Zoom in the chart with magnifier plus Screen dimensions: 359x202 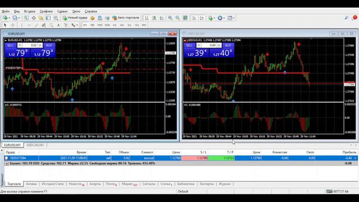point(170,18)
